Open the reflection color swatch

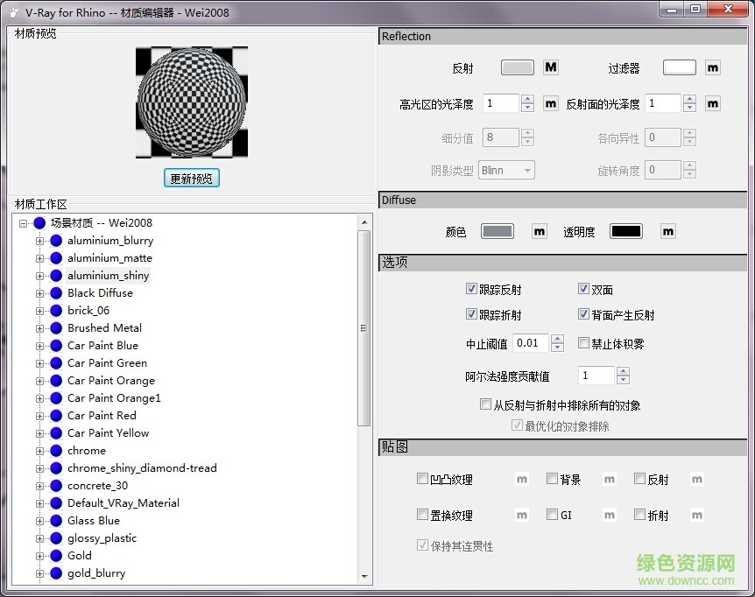(x=517, y=67)
